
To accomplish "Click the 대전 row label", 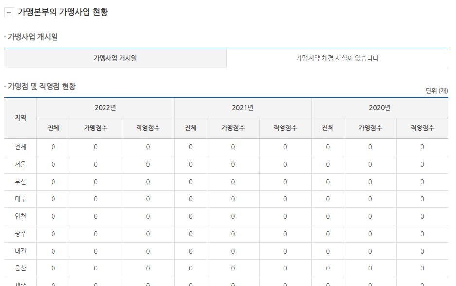I will coord(20,251).
